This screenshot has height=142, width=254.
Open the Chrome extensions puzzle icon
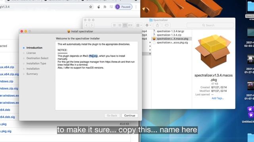coord(105,7)
